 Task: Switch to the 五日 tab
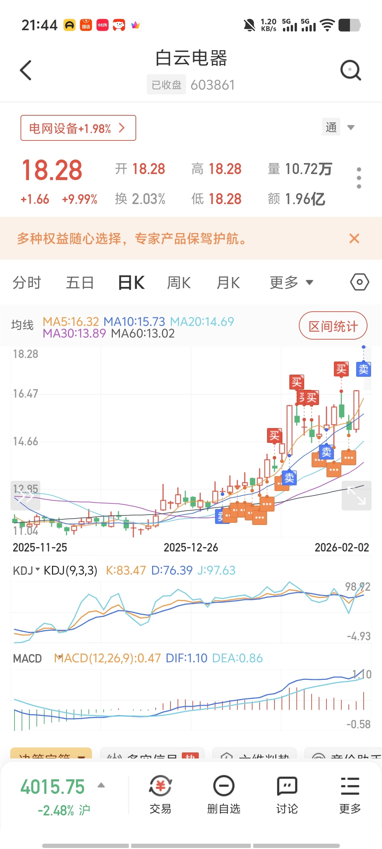tap(80, 282)
